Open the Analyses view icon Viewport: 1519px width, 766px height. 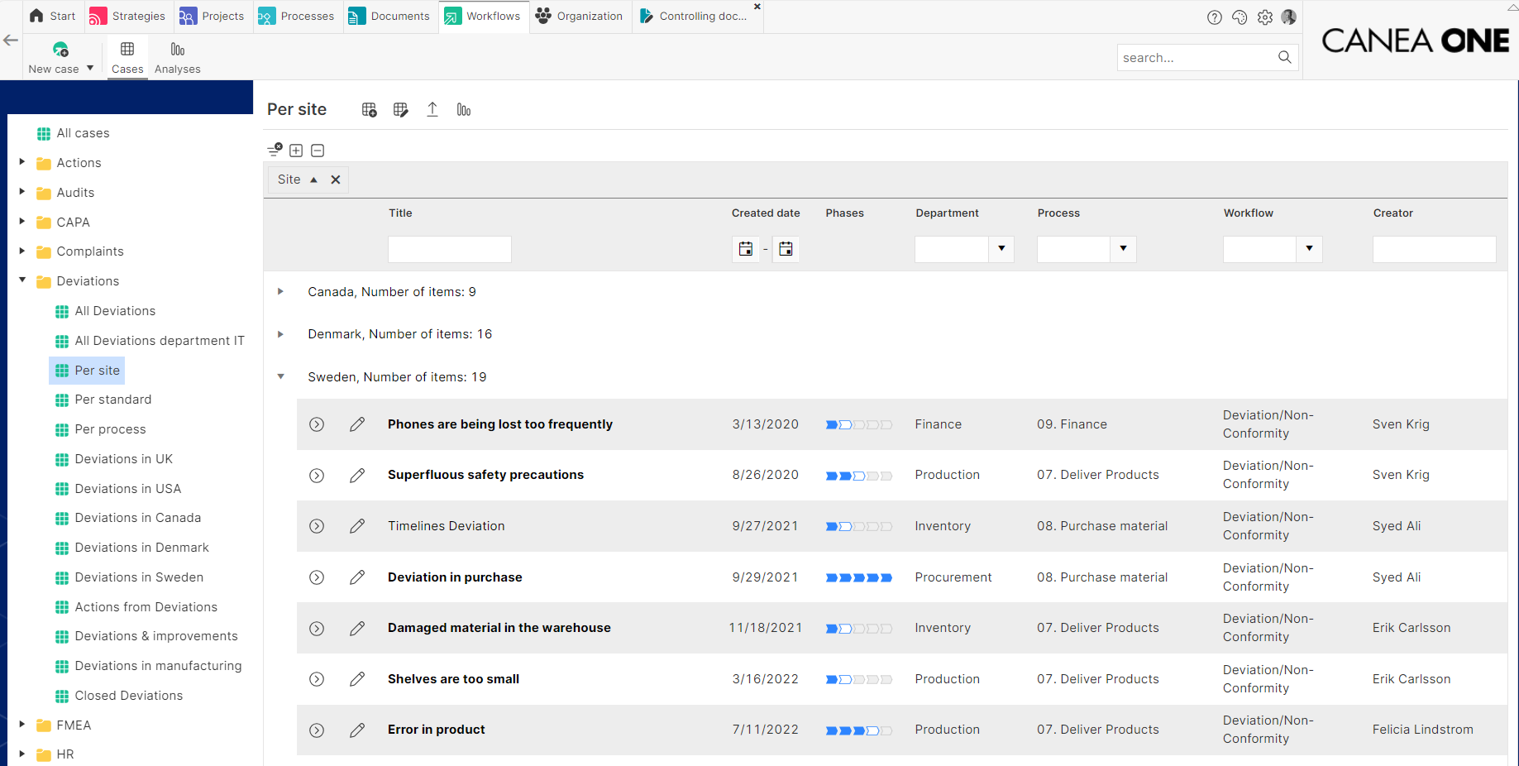pyautogui.click(x=177, y=50)
